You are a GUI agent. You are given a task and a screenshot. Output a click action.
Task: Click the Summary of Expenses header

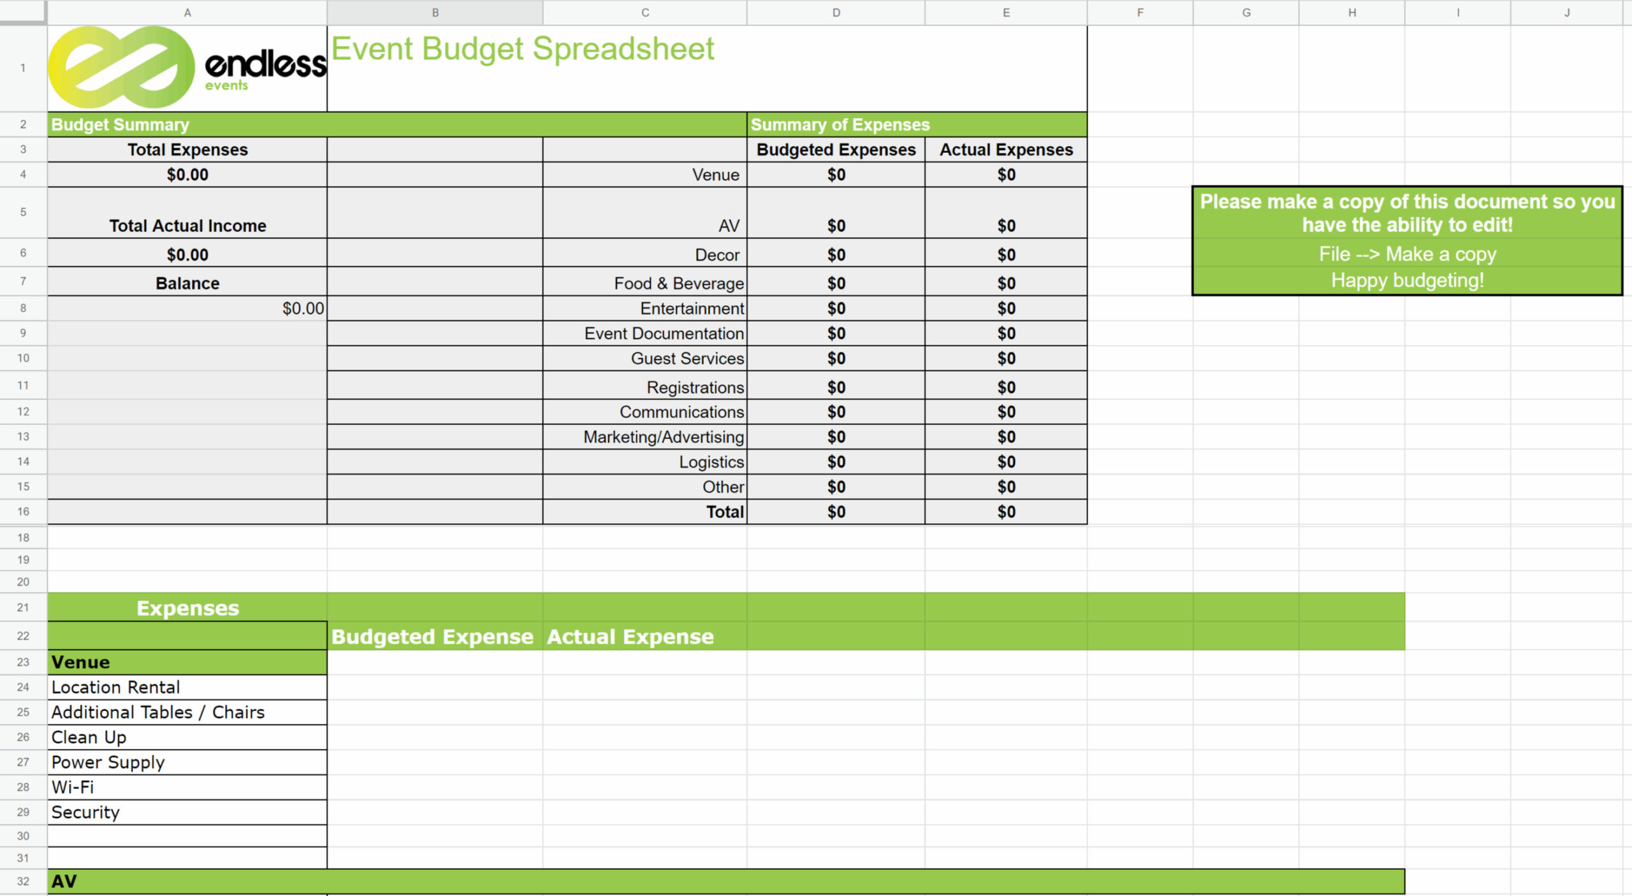(x=840, y=124)
